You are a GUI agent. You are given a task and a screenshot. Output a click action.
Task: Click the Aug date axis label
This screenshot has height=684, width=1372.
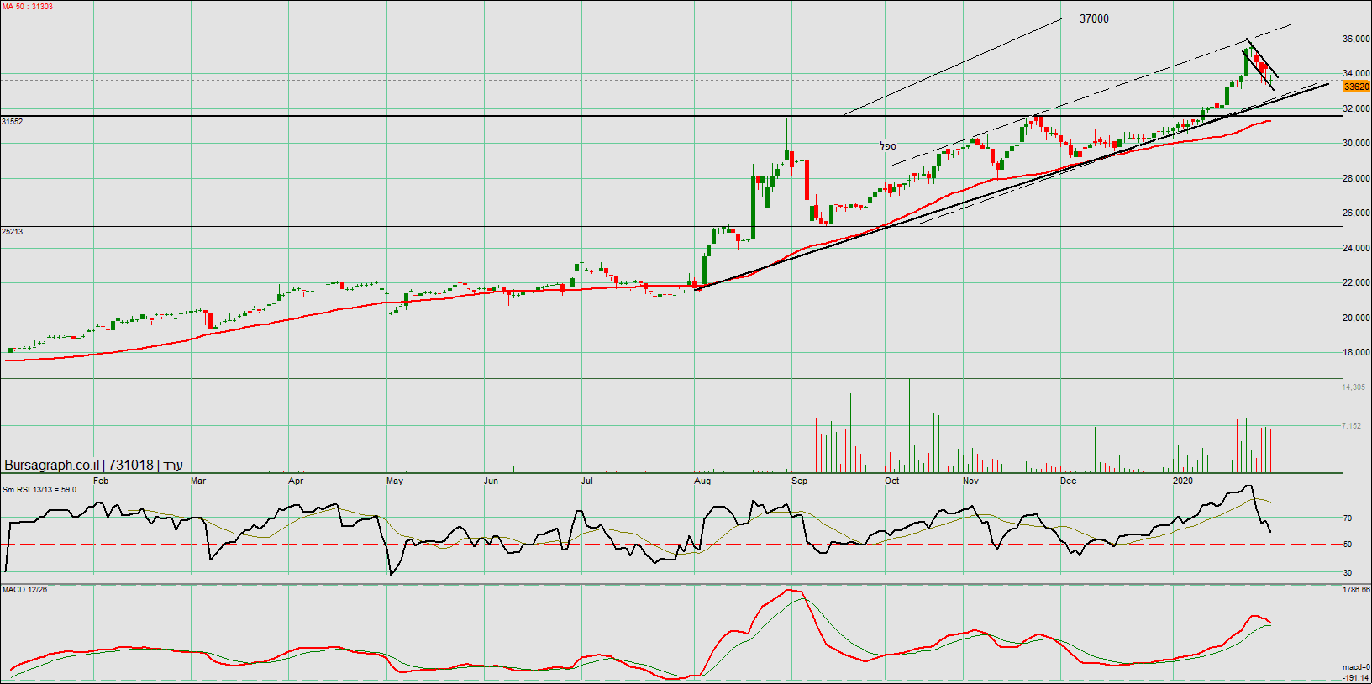pos(702,481)
